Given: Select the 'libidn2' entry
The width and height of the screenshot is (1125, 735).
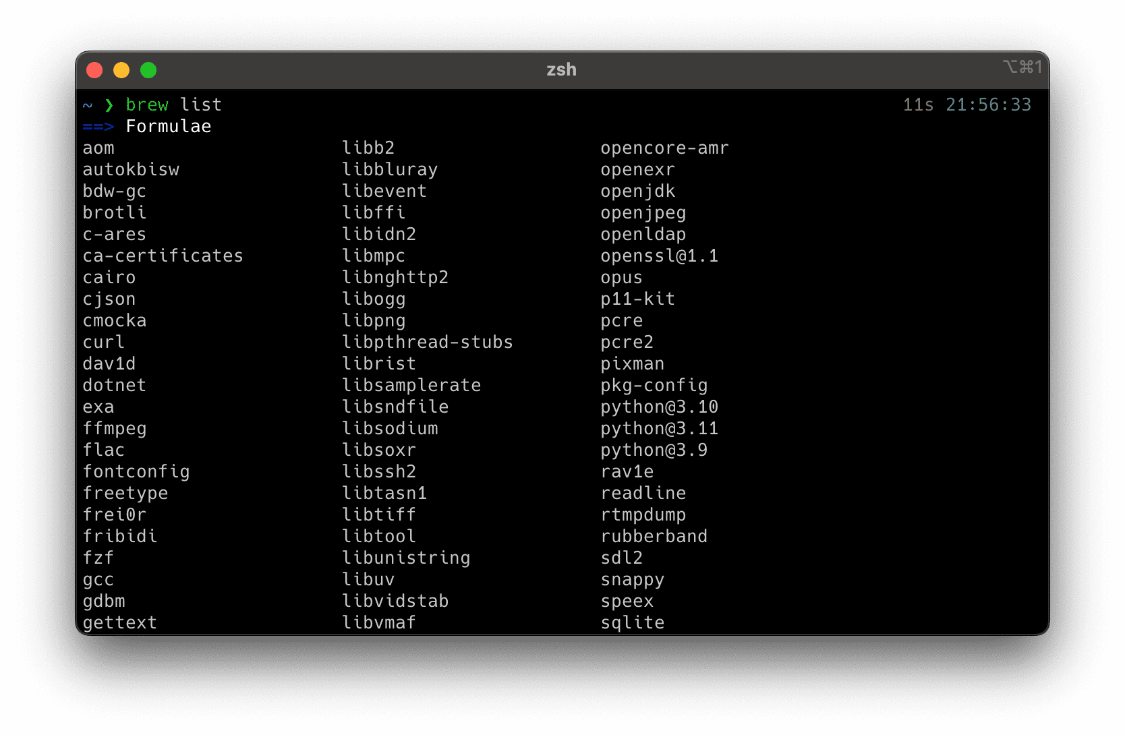Looking at the screenshot, I should coord(379,235).
